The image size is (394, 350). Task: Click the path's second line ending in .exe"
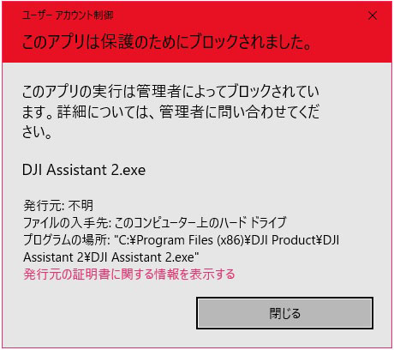[x=111, y=257]
